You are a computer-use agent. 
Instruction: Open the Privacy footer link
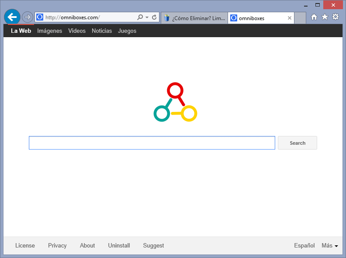[57, 246]
